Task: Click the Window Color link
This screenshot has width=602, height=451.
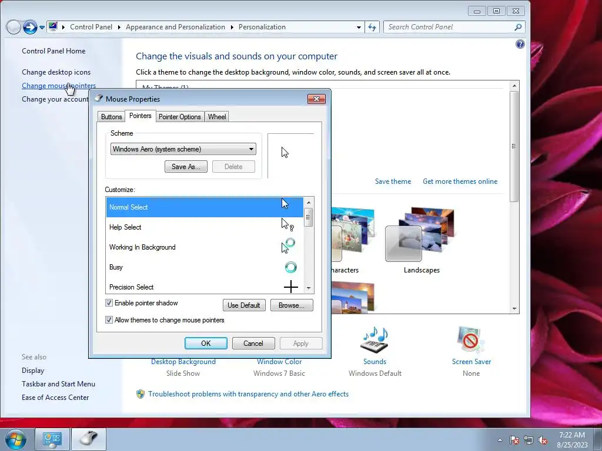Action: pos(279,362)
